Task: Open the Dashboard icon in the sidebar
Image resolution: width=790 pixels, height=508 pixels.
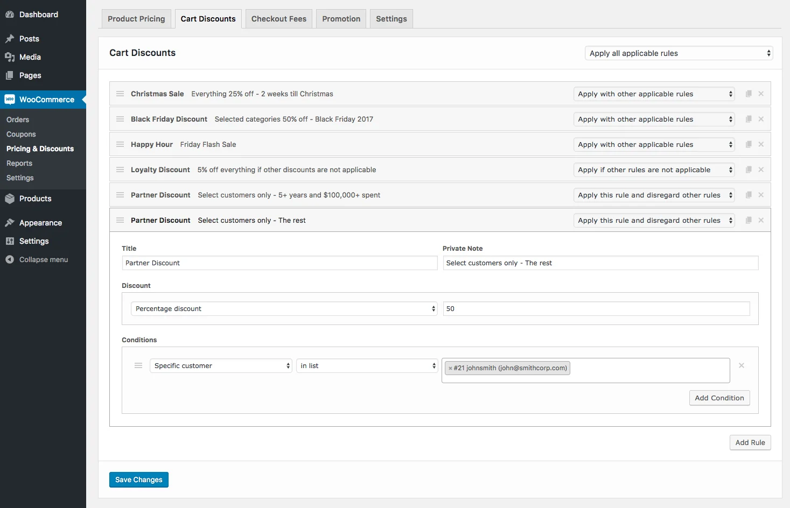Action: [10, 15]
